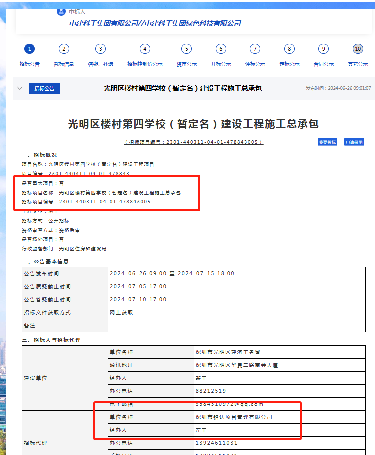This screenshot has width=375, height=455.
Task: Select step 10 circle 其它公示
Action: tap(358, 49)
